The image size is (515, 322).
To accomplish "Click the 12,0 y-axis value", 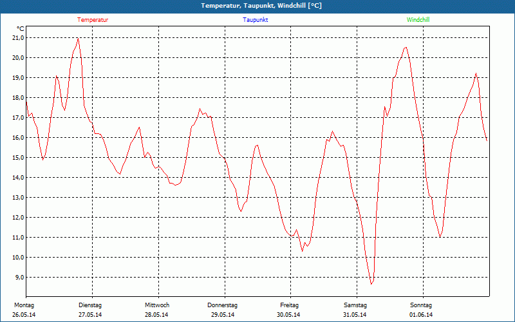I will click(18, 218).
